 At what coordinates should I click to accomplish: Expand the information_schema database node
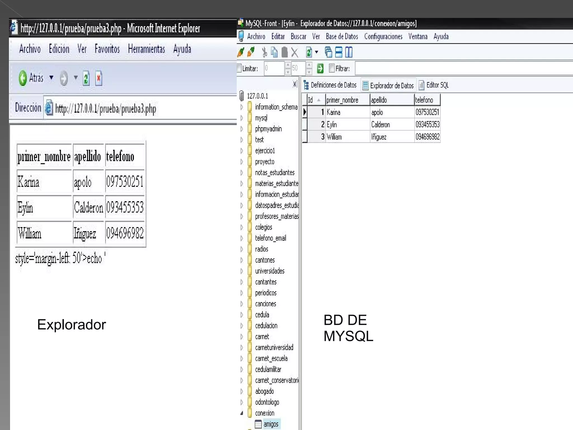coord(242,107)
